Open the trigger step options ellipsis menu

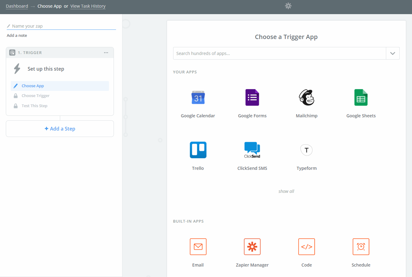tap(106, 53)
